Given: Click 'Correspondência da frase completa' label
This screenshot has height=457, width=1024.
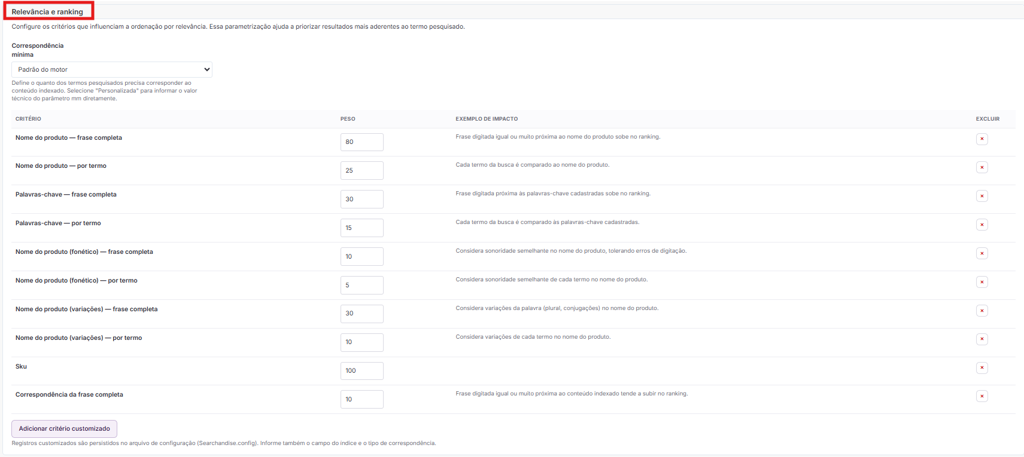Looking at the screenshot, I should (69, 395).
